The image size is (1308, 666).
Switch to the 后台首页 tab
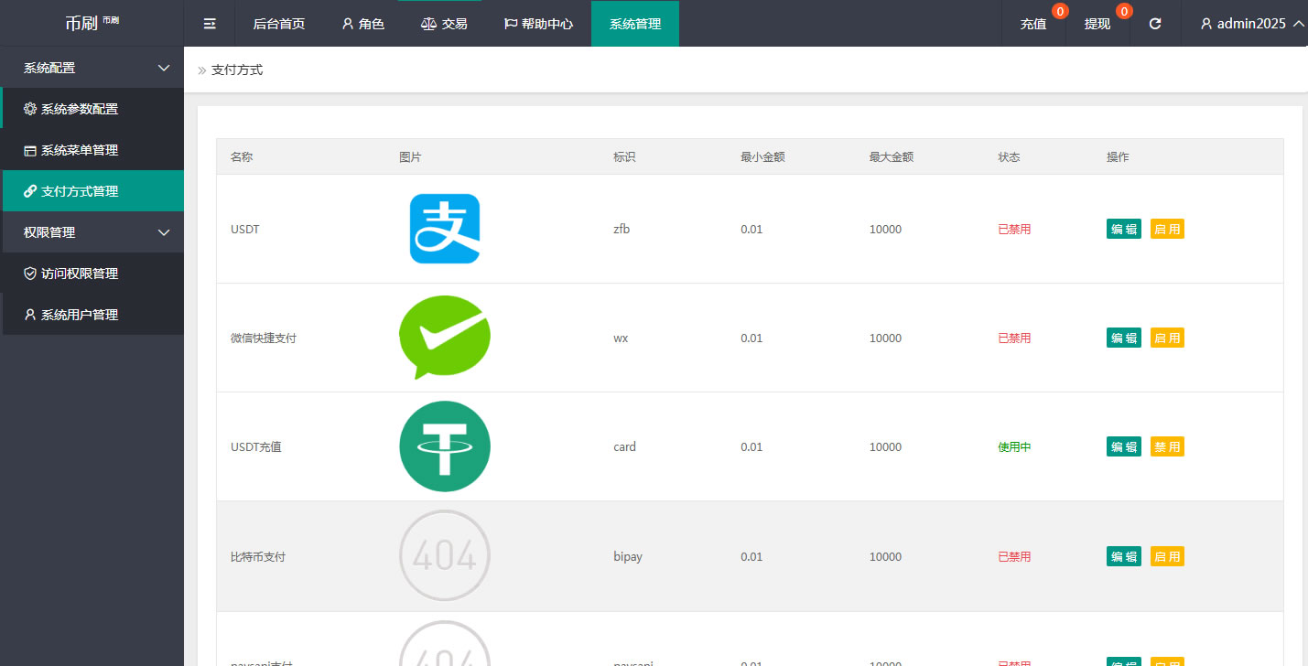279,24
